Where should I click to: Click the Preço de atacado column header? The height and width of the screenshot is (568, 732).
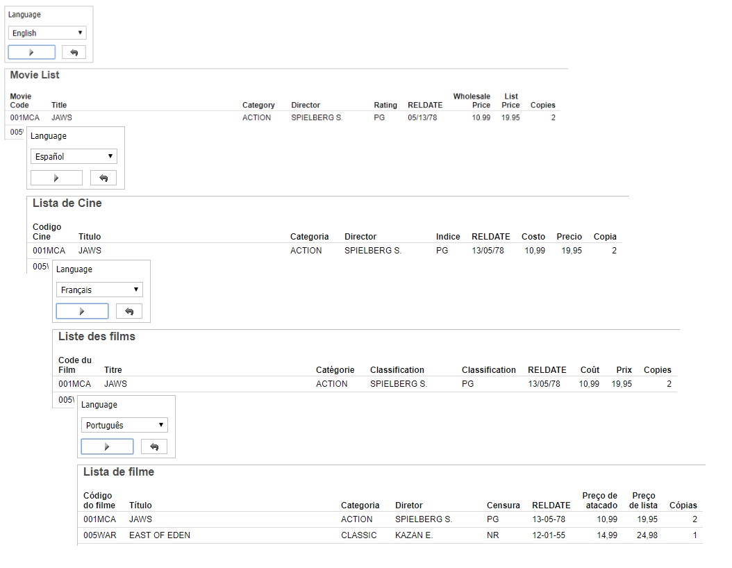(600, 501)
